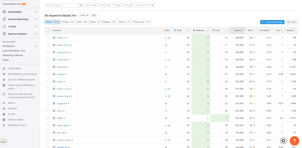
Task: Click the Export button
Action: pyautogui.click(x=292, y=22)
